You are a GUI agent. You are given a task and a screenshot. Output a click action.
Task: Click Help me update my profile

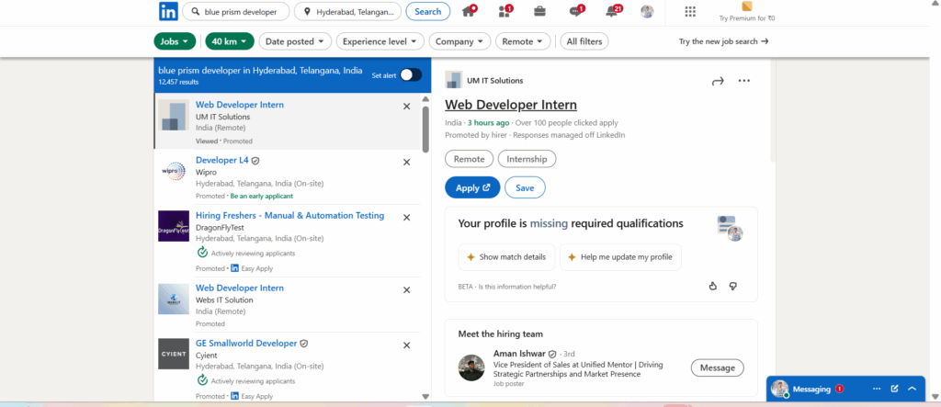[x=620, y=257]
